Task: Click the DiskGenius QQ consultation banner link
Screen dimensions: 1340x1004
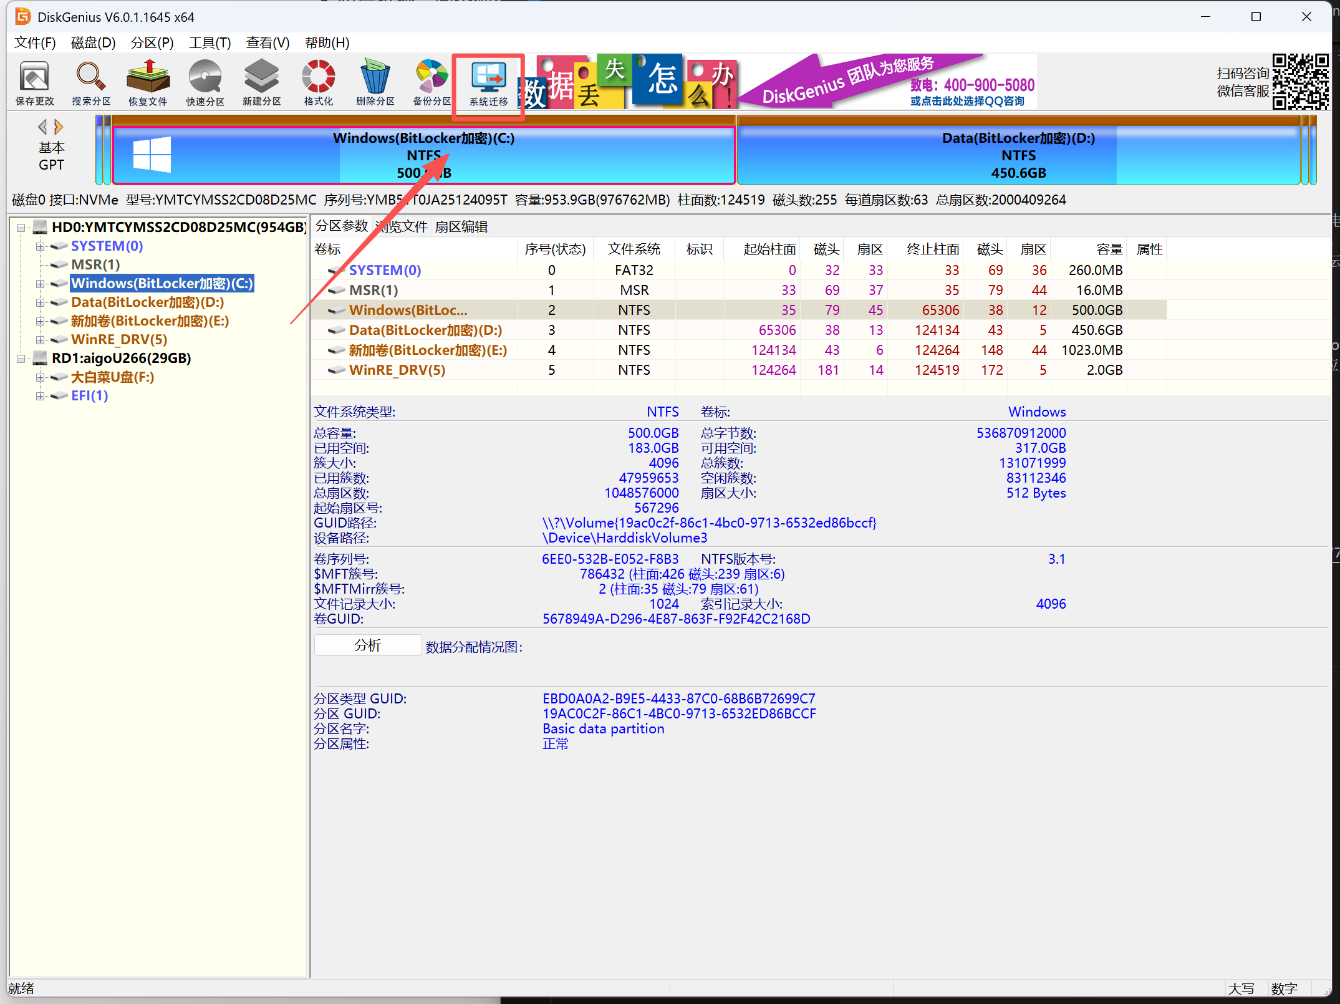Action: [x=966, y=101]
